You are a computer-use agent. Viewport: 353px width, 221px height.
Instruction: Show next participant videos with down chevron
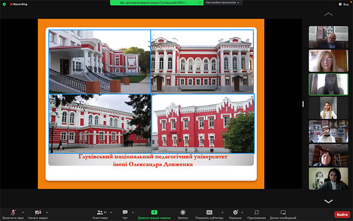[328, 201]
